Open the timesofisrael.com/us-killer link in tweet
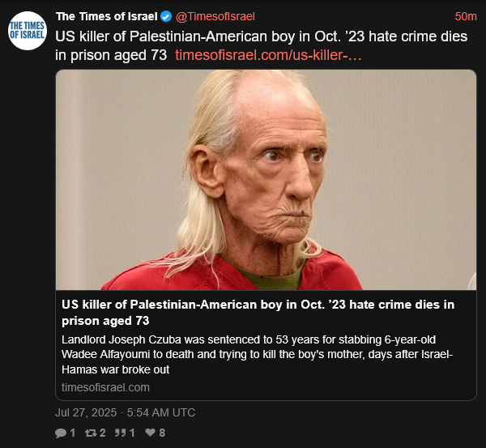The height and width of the screenshot is (448, 486). point(268,56)
